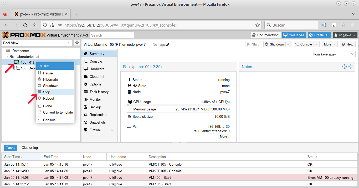Screen dimensions: 359x188
Task: Open Pool View selector dropdown
Action: point(37,43)
